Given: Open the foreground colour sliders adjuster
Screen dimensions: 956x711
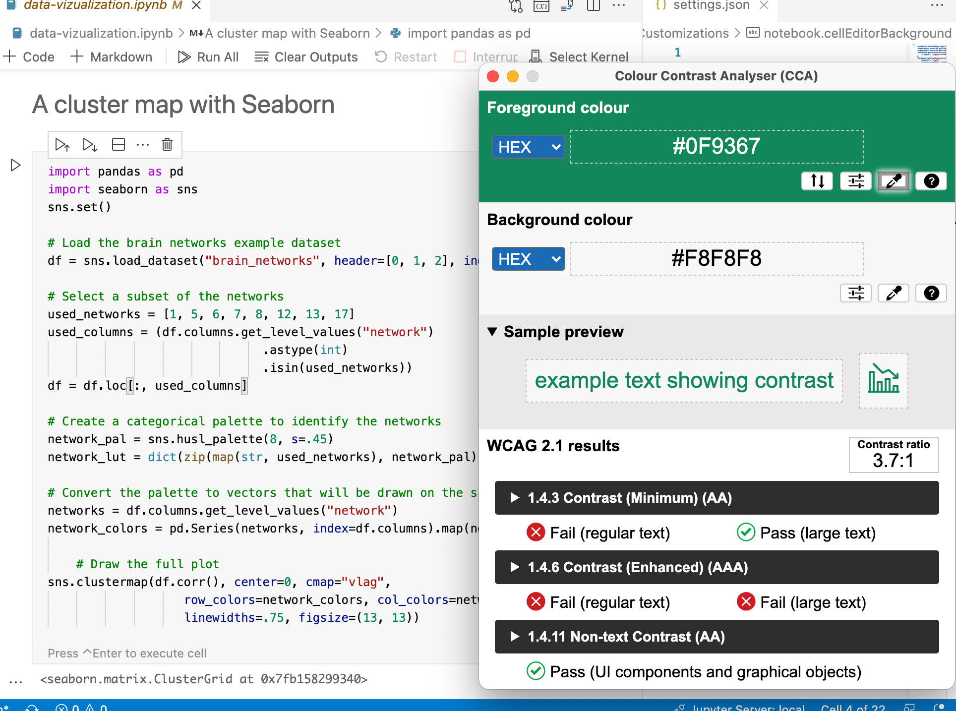Looking at the screenshot, I should point(856,181).
